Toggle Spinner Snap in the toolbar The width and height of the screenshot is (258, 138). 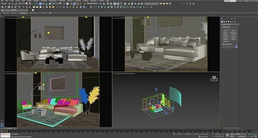[x=81, y=3]
